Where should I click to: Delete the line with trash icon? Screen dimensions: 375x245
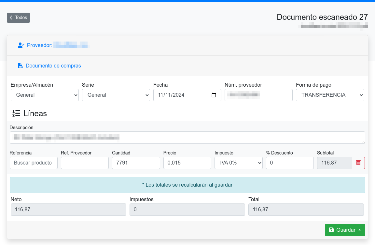tap(358, 163)
